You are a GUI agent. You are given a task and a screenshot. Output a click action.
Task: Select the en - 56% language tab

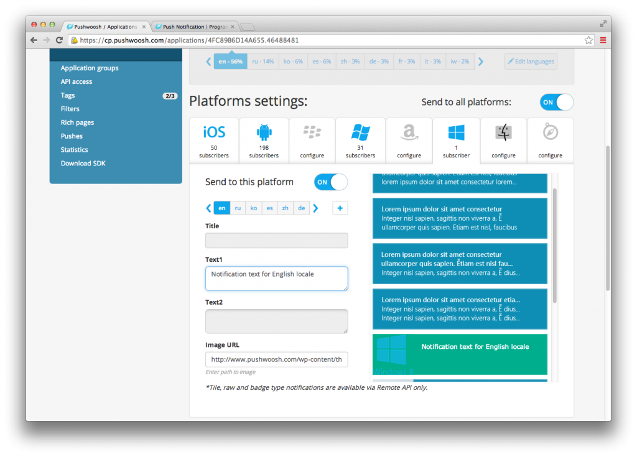click(x=230, y=62)
